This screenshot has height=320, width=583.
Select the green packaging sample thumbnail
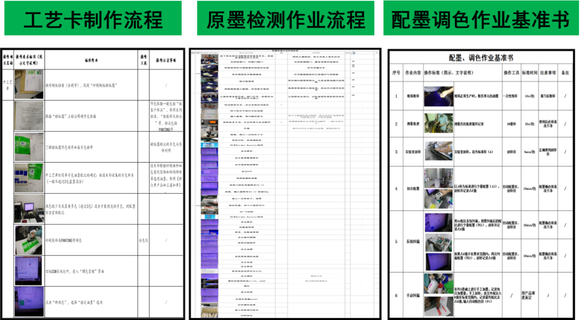pyautogui.click(x=29, y=147)
